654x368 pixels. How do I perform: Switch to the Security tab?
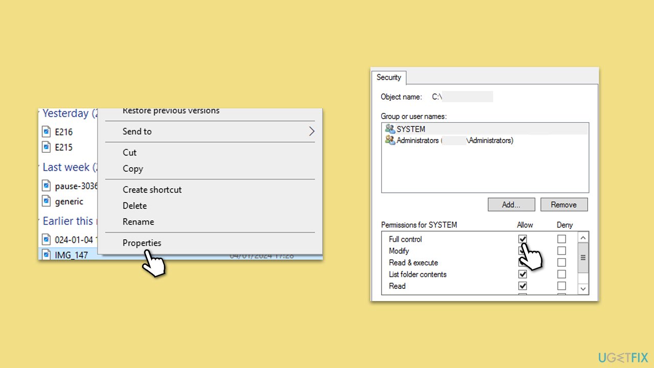(x=389, y=77)
